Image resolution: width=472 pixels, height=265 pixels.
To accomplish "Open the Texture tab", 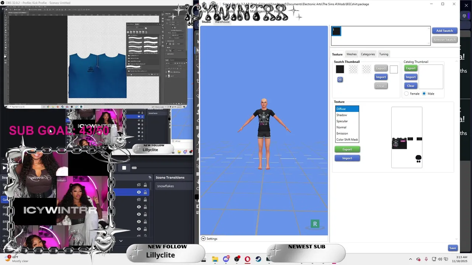I will [337, 54].
